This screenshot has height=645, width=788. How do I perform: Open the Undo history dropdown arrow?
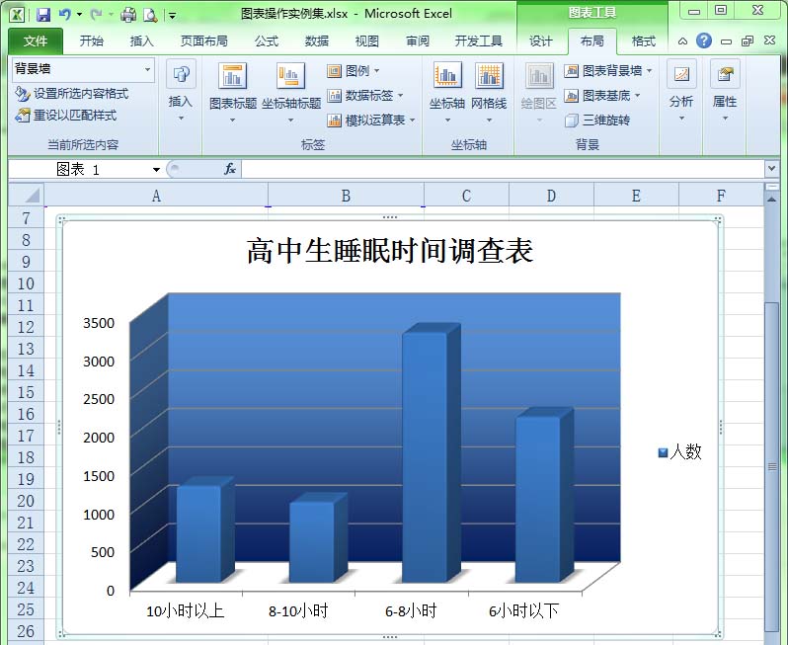pyautogui.click(x=79, y=15)
